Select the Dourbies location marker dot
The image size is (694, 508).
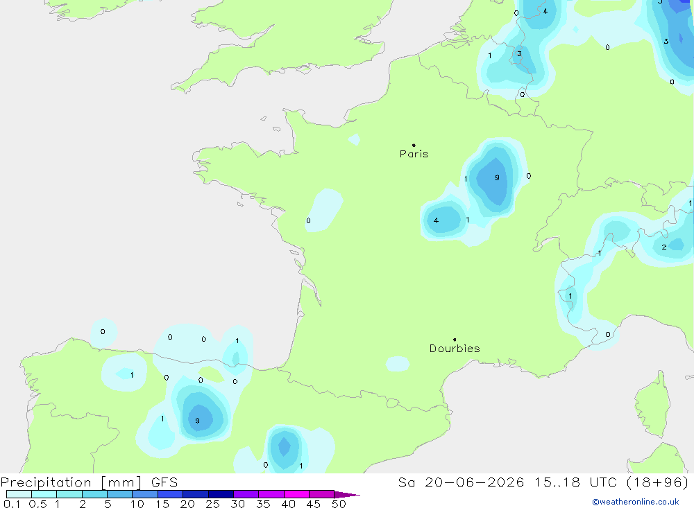pyautogui.click(x=455, y=340)
